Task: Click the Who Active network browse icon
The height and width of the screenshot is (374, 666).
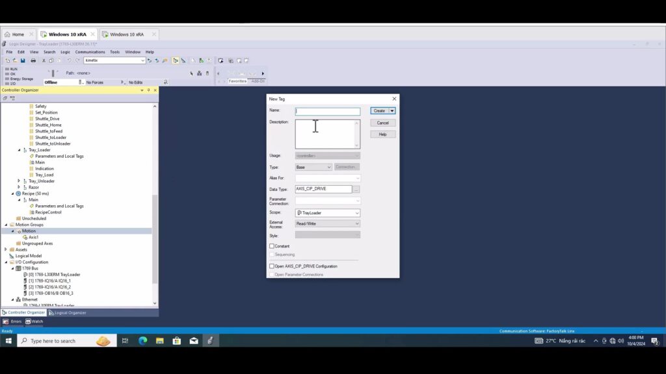Action: click(199, 73)
